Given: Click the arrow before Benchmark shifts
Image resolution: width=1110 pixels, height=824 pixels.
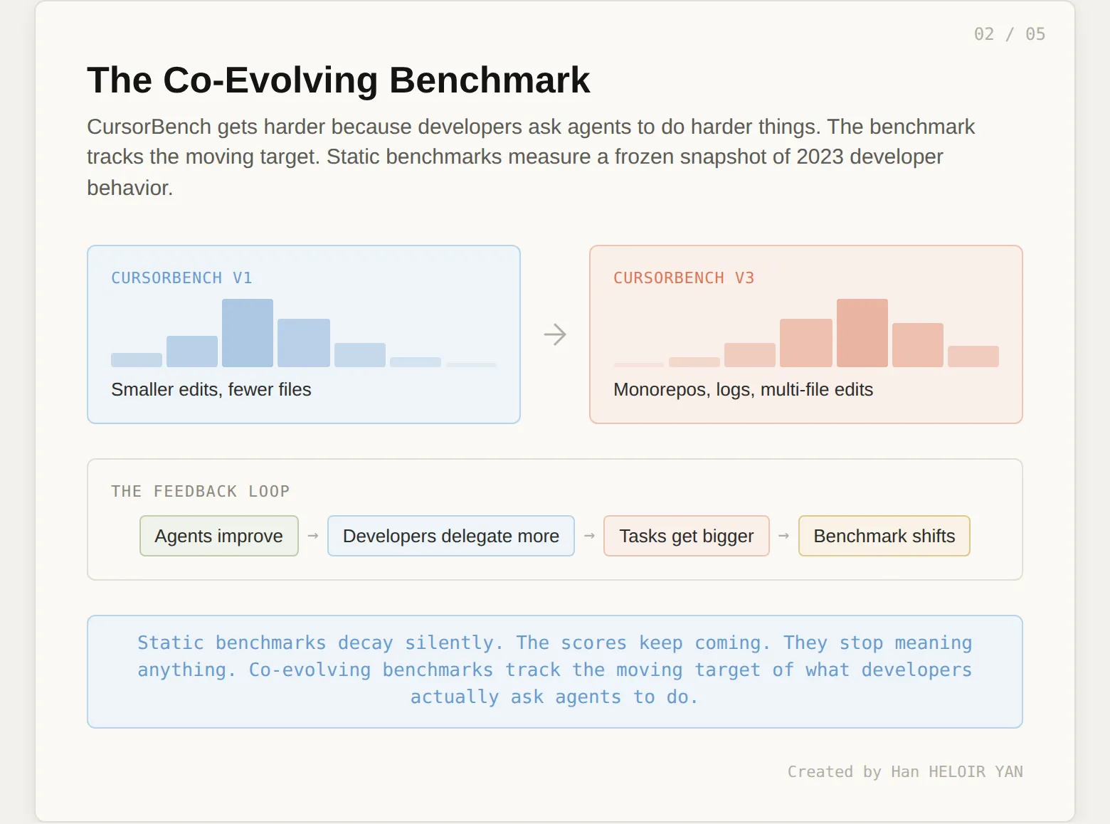Looking at the screenshot, I should [783, 536].
